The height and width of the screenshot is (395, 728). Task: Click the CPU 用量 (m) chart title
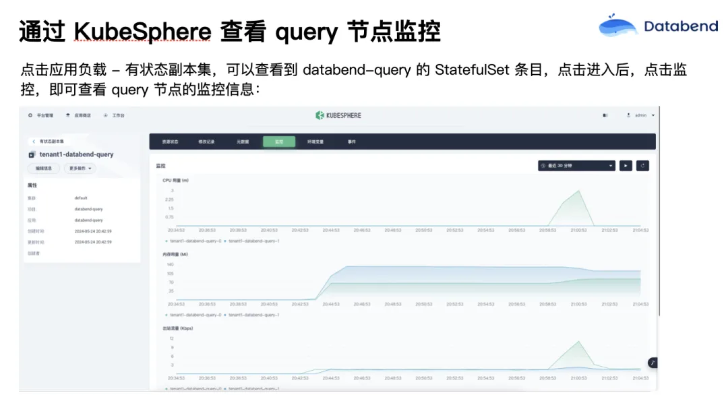175,180
